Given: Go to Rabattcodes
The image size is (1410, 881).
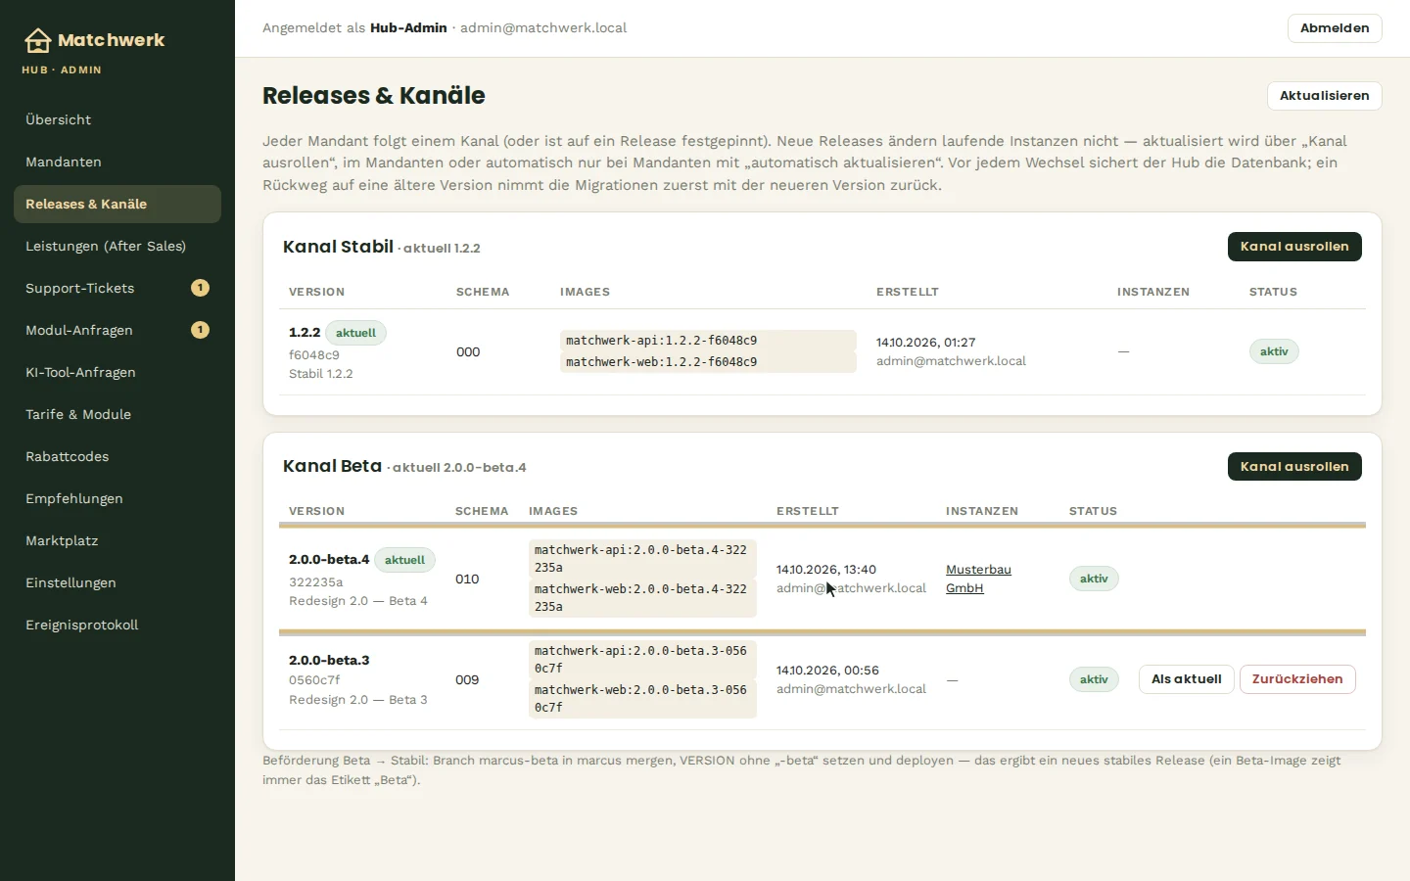Looking at the screenshot, I should [117, 456].
